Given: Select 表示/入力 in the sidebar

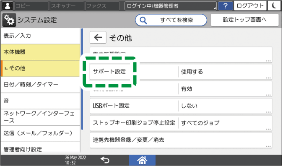Looking at the screenshot, I should (x=40, y=36).
